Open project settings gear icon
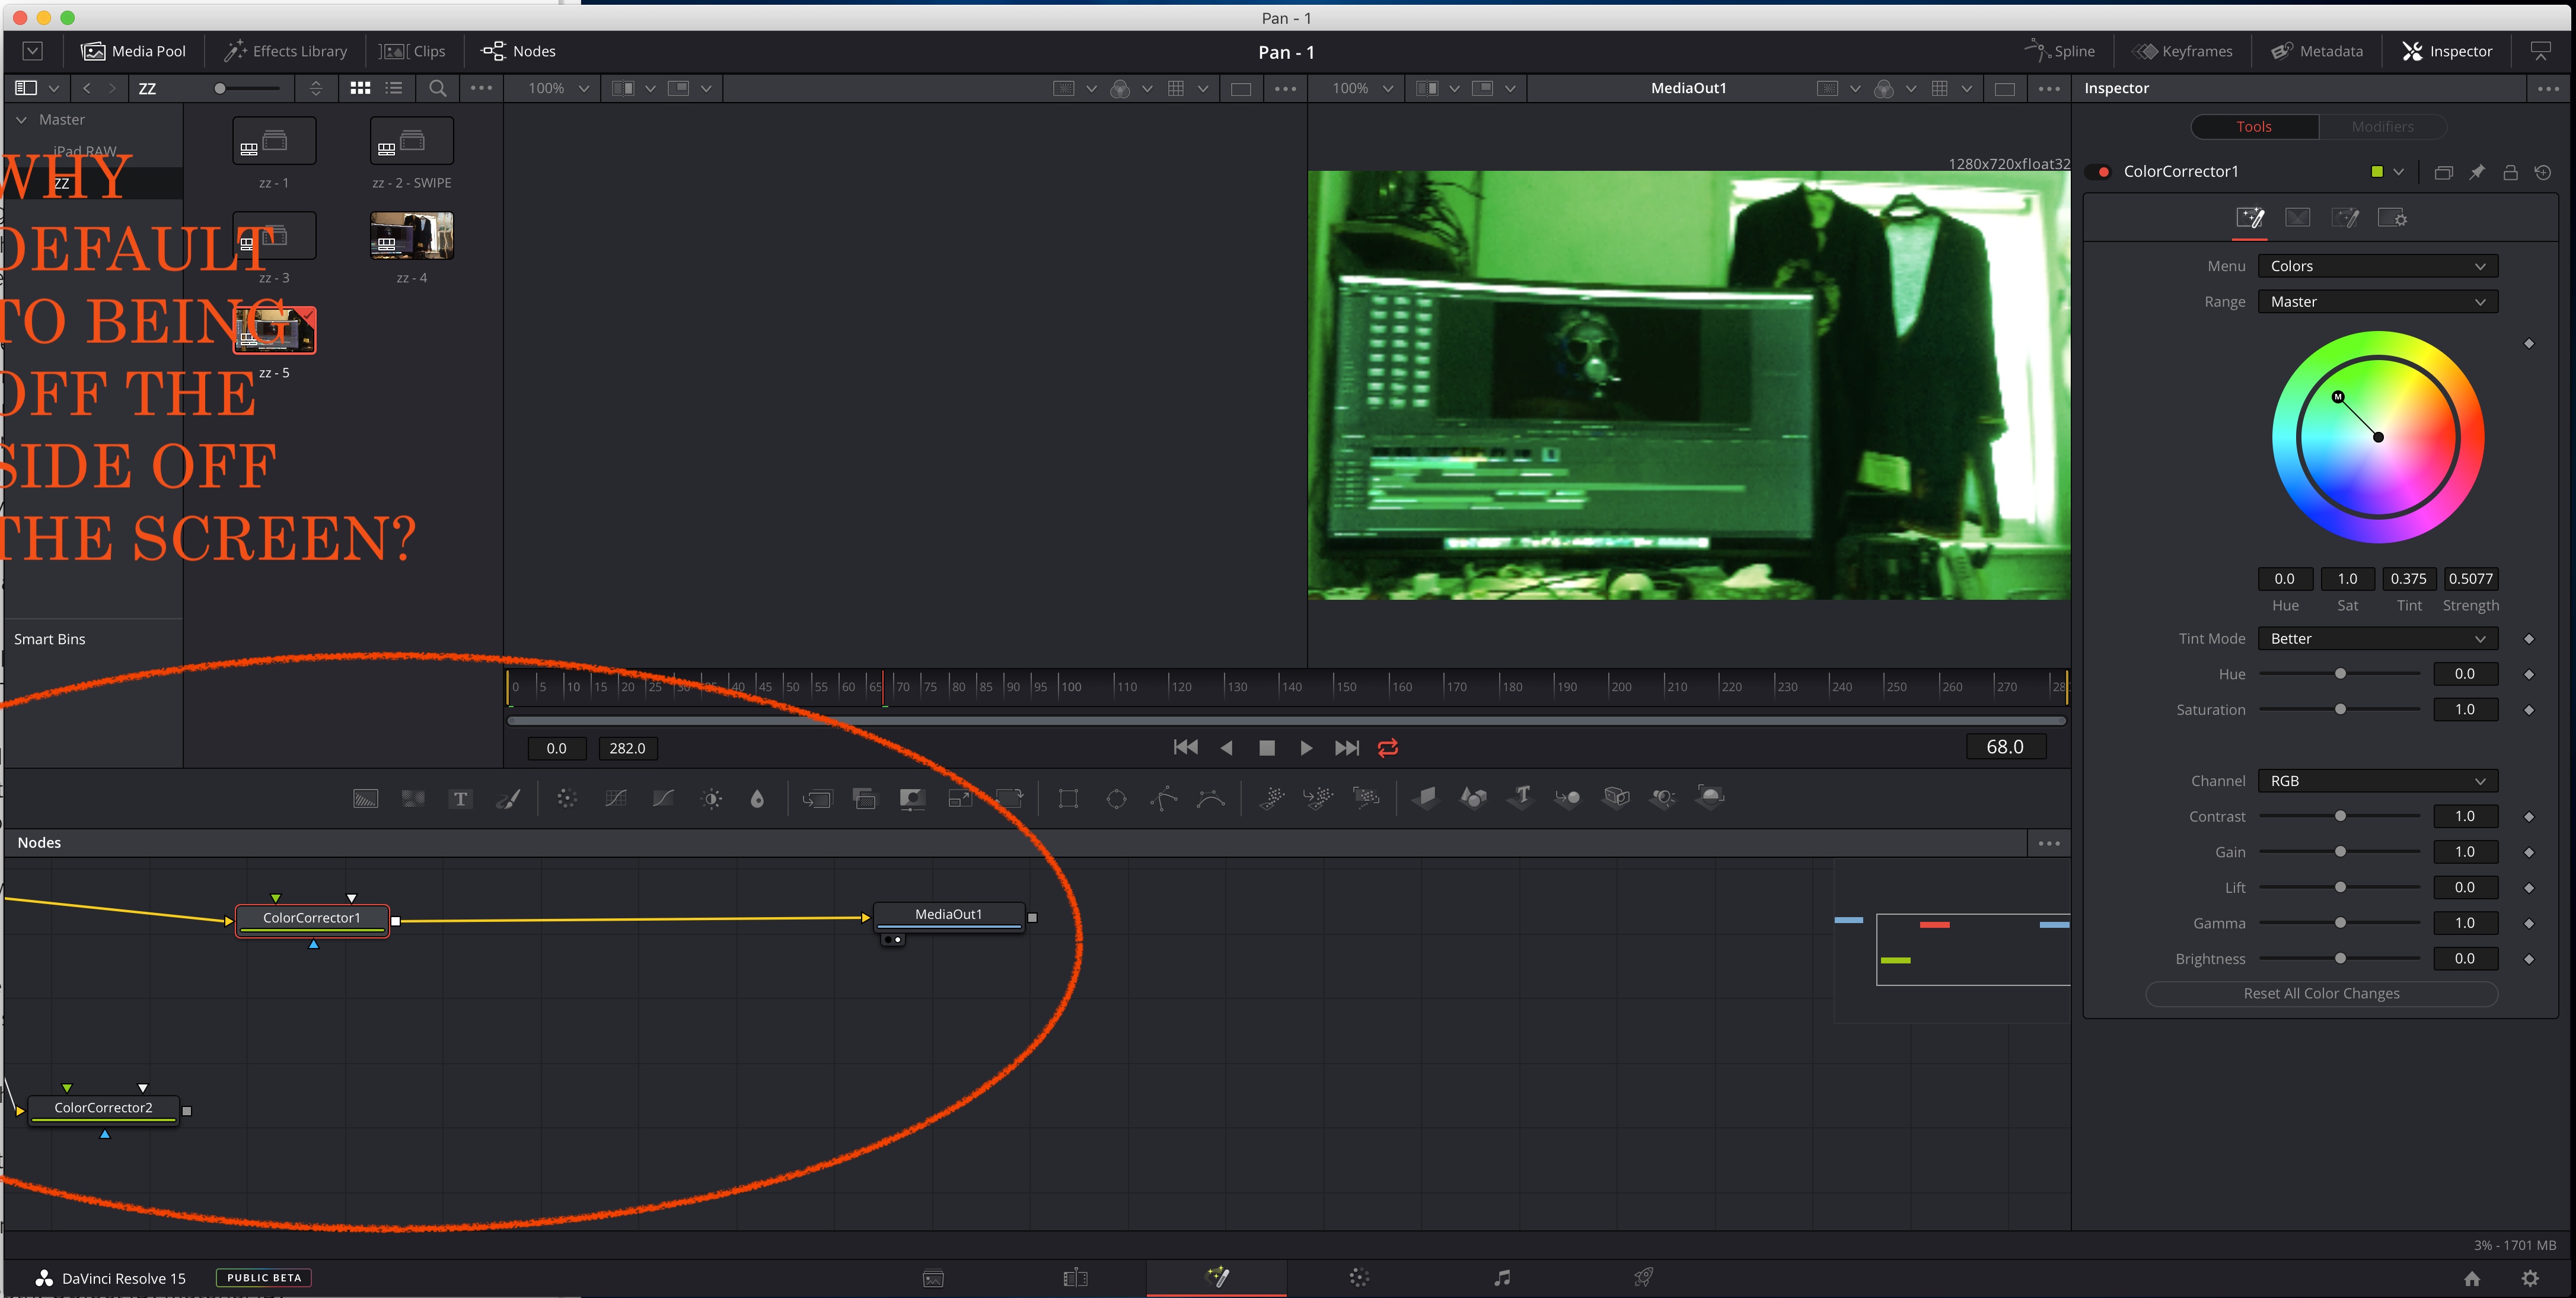The height and width of the screenshot is (1298, 2576). coord(2530,1278)
